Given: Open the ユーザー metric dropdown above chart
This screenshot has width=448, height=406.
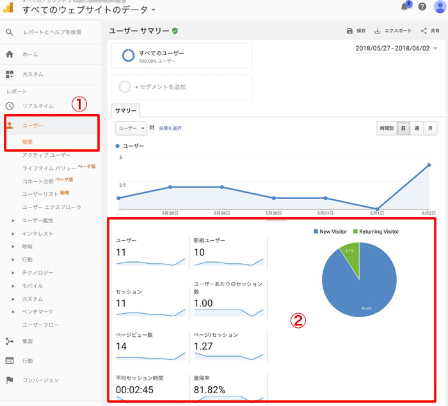Looking at the screenshot, I should click(131, 129).
